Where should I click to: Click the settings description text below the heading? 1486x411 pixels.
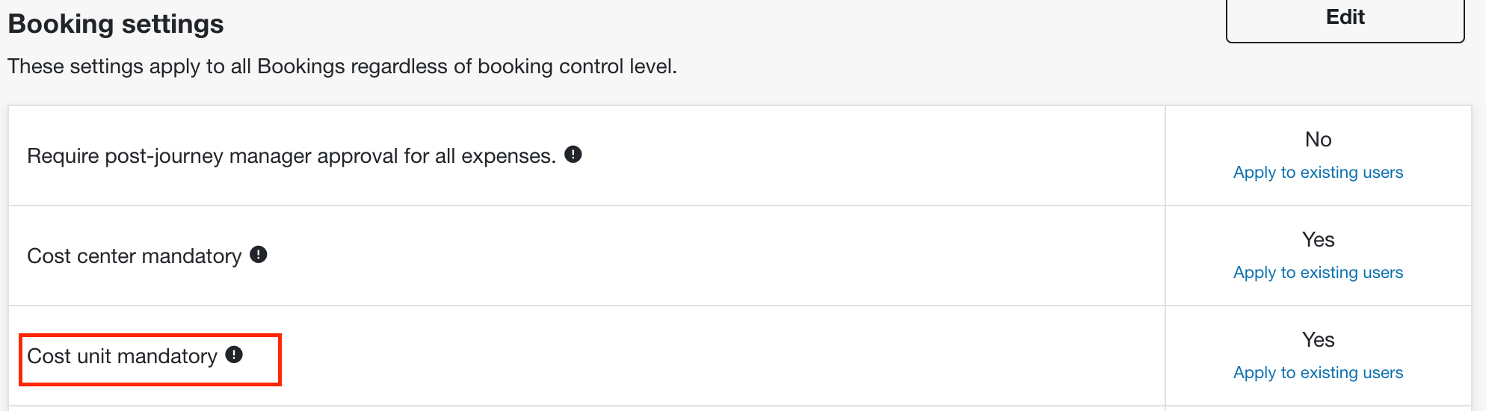pyautogui.click(x=342, y=67)
